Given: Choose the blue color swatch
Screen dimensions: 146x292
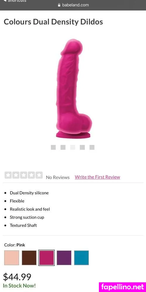Looking at the screenshot, I should pos(81,258).
